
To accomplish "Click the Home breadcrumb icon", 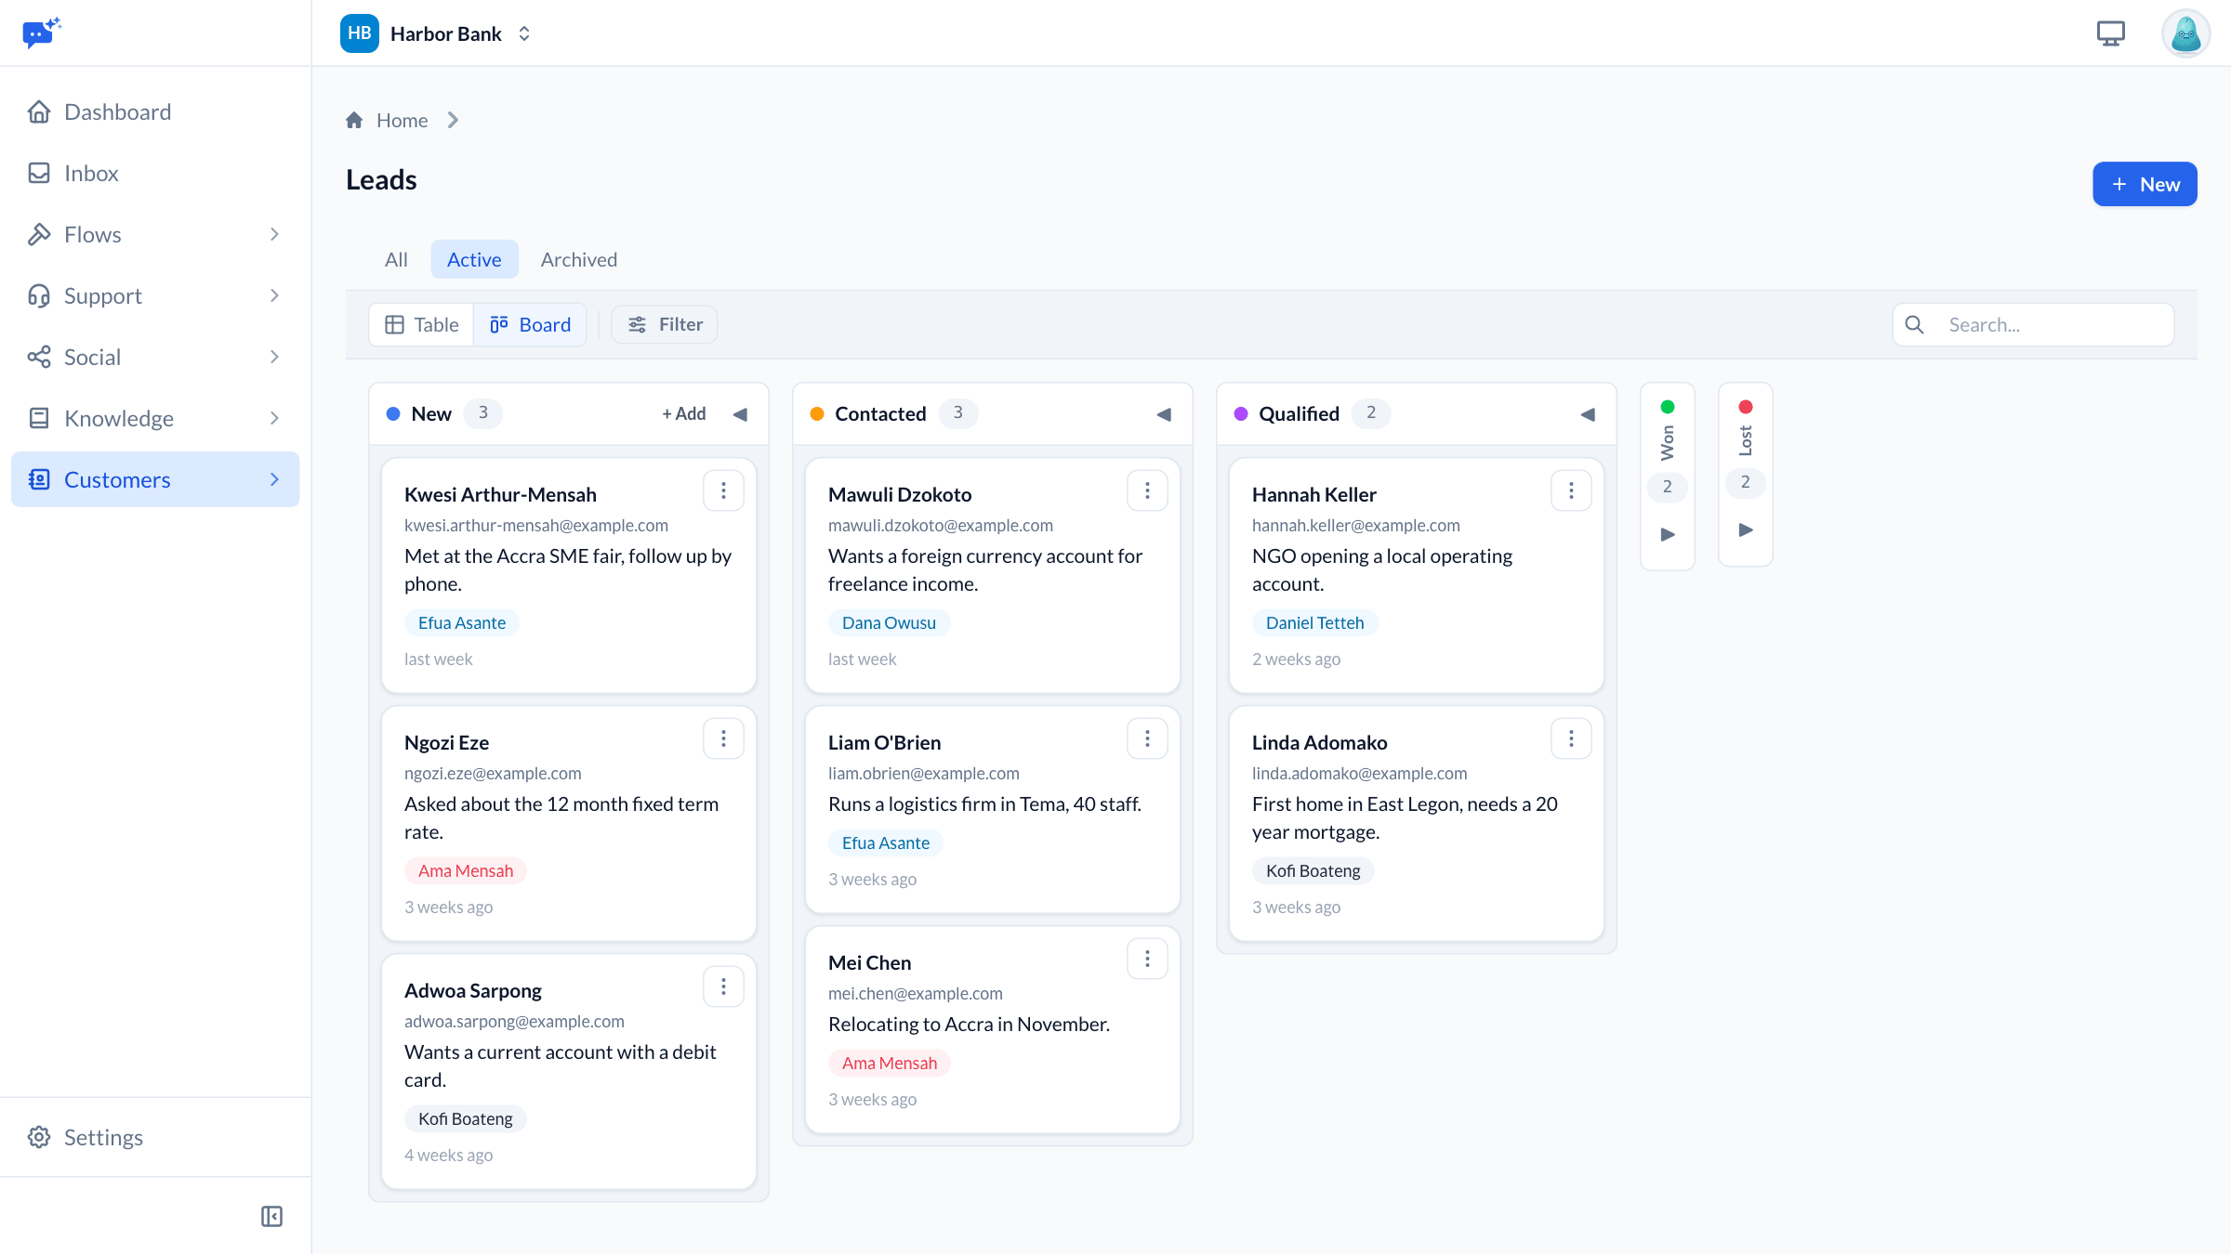I will tap(354, 120).
